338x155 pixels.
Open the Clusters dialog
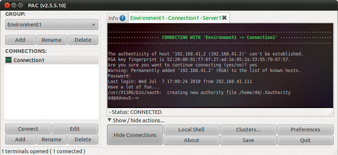click(248, 129)
